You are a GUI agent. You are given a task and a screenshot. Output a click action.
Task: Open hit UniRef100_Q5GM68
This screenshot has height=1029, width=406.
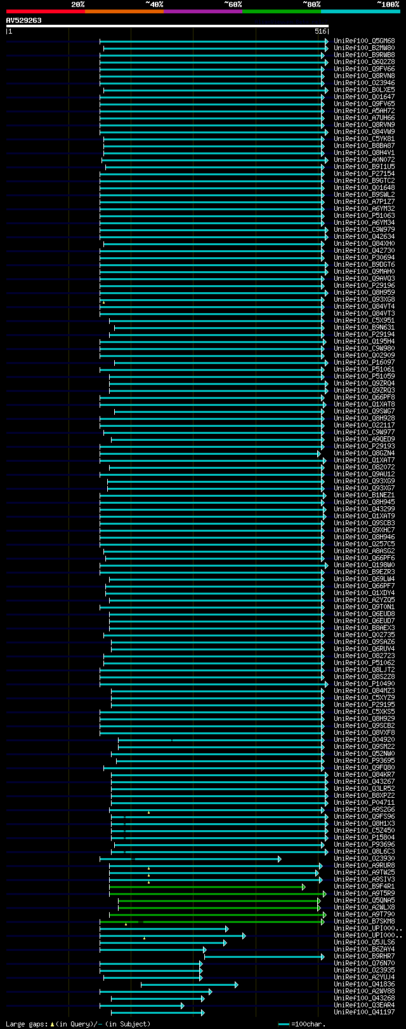[x=364, y=41]
